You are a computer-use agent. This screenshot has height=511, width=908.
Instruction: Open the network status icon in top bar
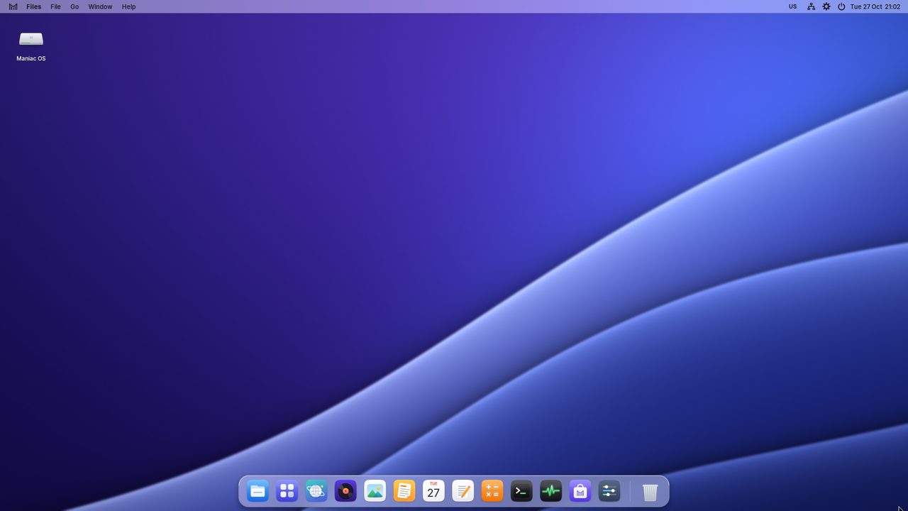(811, 6)
